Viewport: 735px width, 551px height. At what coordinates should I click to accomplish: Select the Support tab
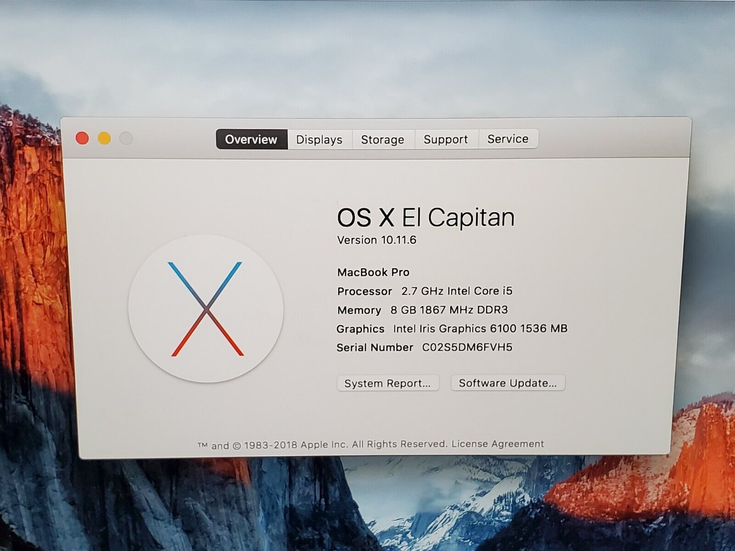point(446,139)
